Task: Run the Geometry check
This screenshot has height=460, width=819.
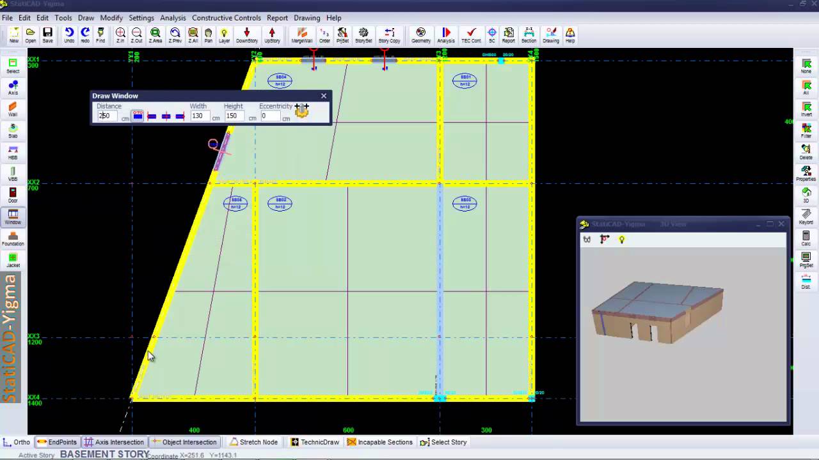Action: coord(421,35)
